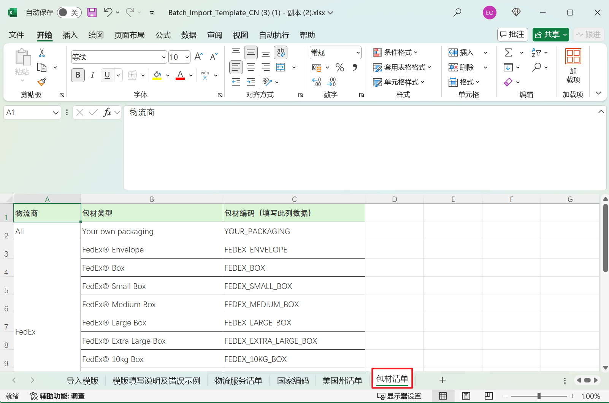The height and width of the screenshot is (403, 609).
Task: Open the 文件 menu
Action: click(16, 35)
